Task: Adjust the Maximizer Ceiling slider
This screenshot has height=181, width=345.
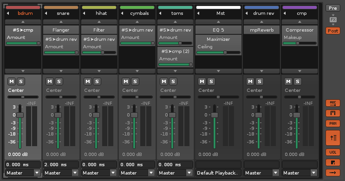Action: coord(218,52)
